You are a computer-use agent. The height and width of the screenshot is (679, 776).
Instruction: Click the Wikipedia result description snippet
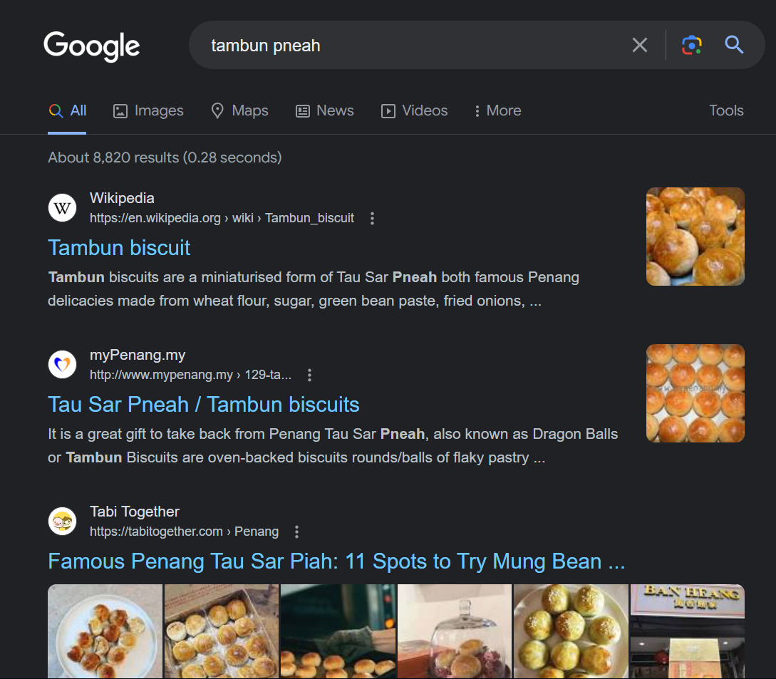coord(314,289)
